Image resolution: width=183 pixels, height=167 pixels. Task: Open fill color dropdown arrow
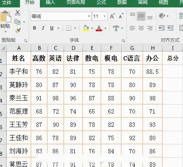pyautogui.click(x=92, y=28)
